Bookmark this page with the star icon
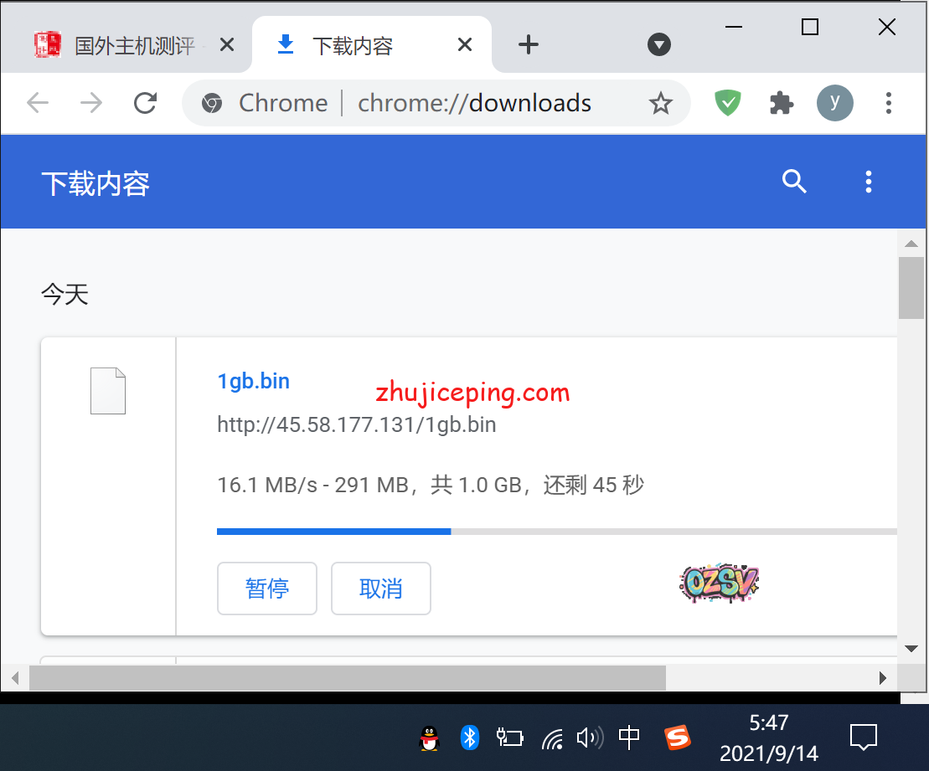Image resolution: width=929 pixels, height=771 pixels. (x=661, y=103)
